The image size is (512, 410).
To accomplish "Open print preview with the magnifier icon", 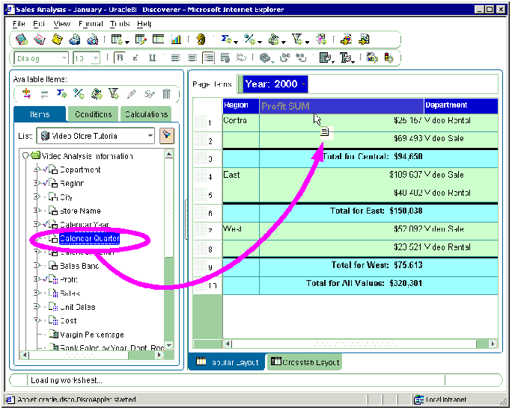I will pos(92,40).
